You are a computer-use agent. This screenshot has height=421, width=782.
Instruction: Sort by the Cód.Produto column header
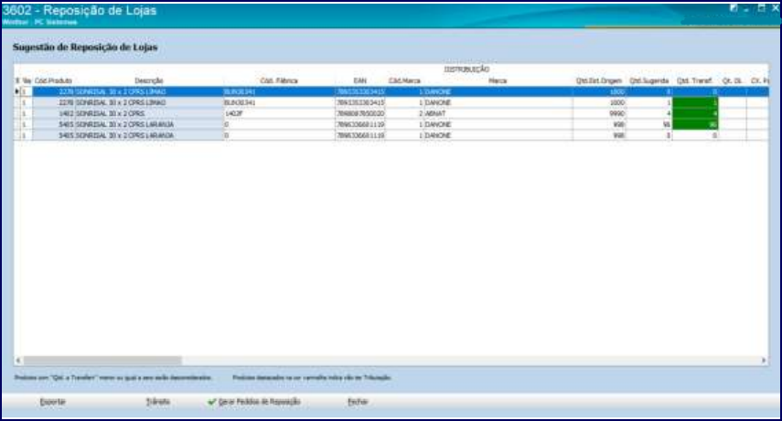[x=53, y=80]
